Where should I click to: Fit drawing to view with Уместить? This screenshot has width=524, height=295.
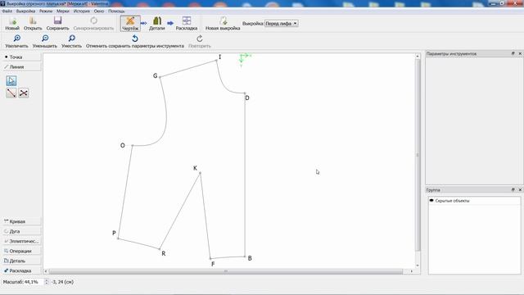click(71, 42)
